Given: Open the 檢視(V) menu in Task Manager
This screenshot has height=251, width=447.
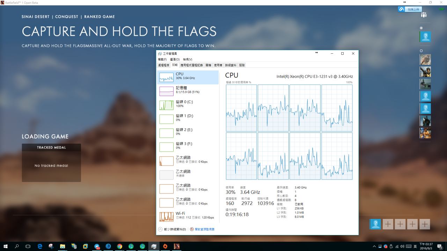Looking at the screenshot, I should (x=188, y=59).
